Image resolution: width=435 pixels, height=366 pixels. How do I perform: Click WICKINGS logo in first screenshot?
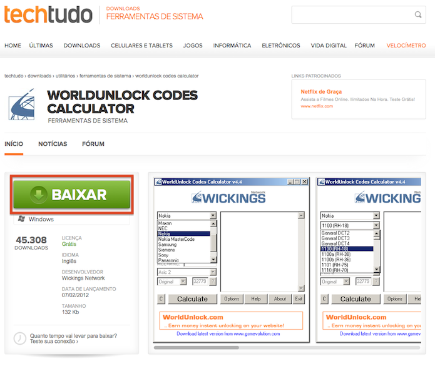coord(228,198)
